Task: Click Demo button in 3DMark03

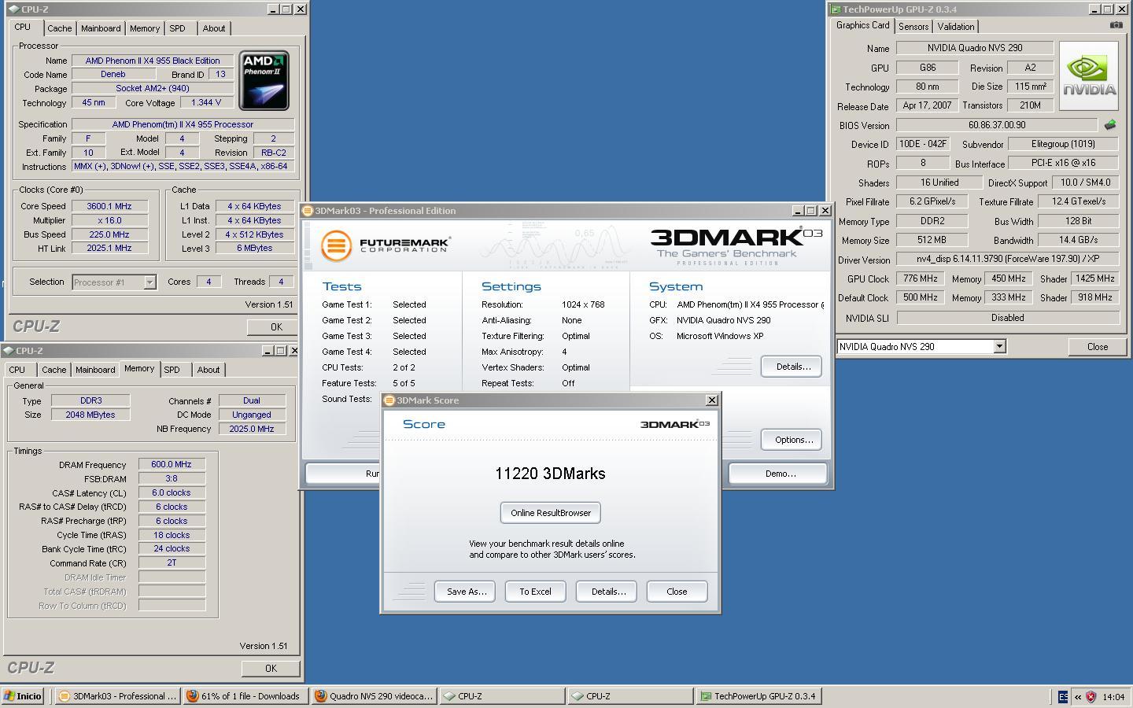Action: [x=778, y=474]
